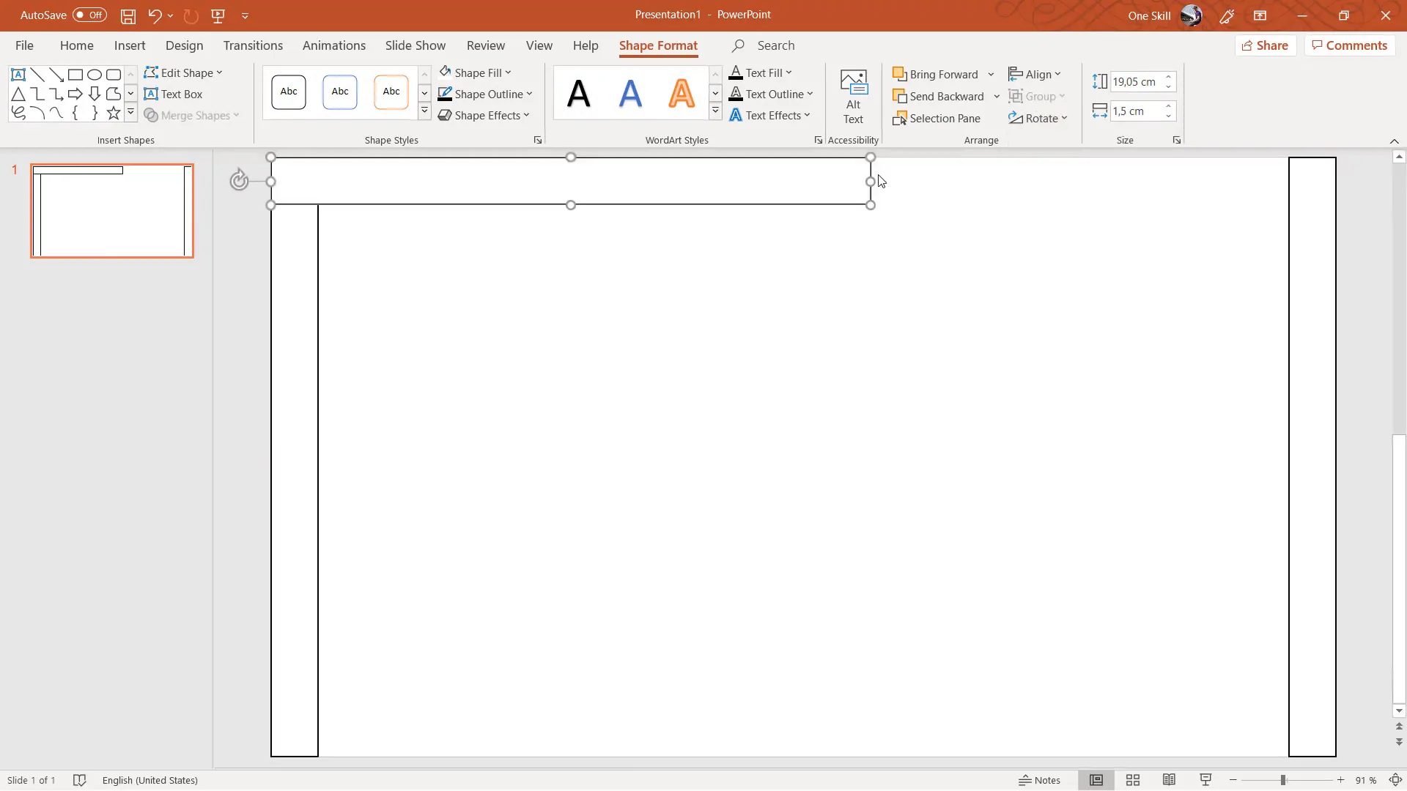
Task: Click the Comments button
Action: [1350, 45]
